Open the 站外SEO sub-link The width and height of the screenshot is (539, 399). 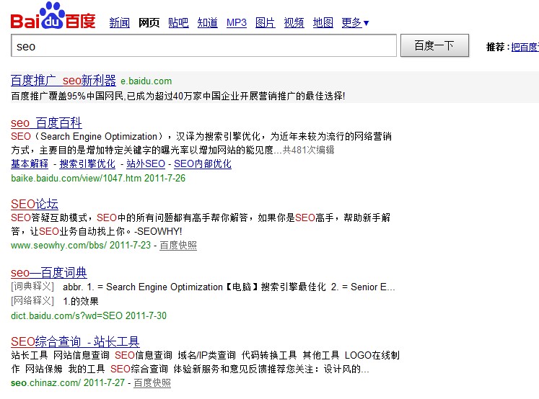coord(146,164)
